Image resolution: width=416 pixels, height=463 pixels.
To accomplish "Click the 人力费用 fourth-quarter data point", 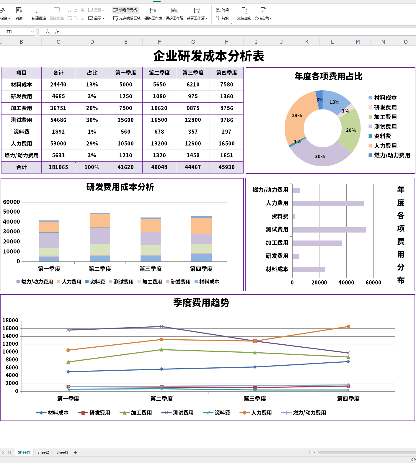I will pos(348,326).
